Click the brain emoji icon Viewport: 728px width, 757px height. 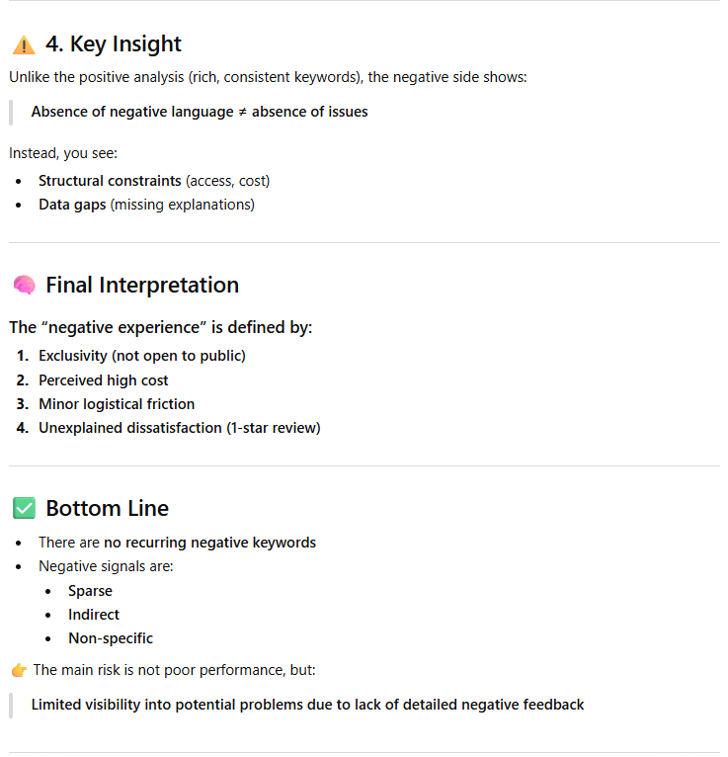point(24,286)
